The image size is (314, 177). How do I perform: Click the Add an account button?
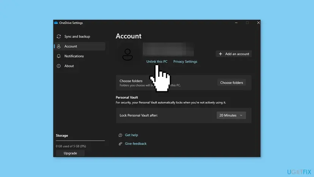click(x=234, y=54)
